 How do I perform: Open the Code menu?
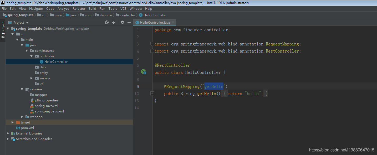50,9
